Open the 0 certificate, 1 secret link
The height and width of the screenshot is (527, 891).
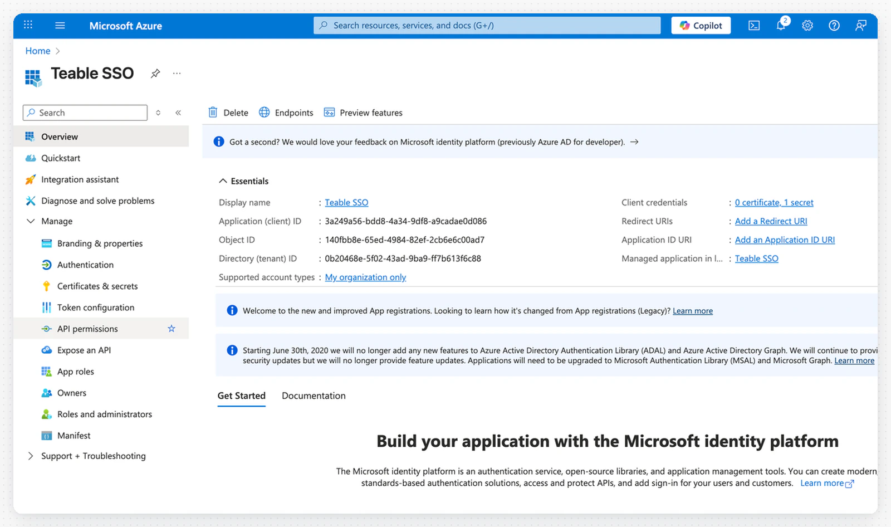click(774, 203)
